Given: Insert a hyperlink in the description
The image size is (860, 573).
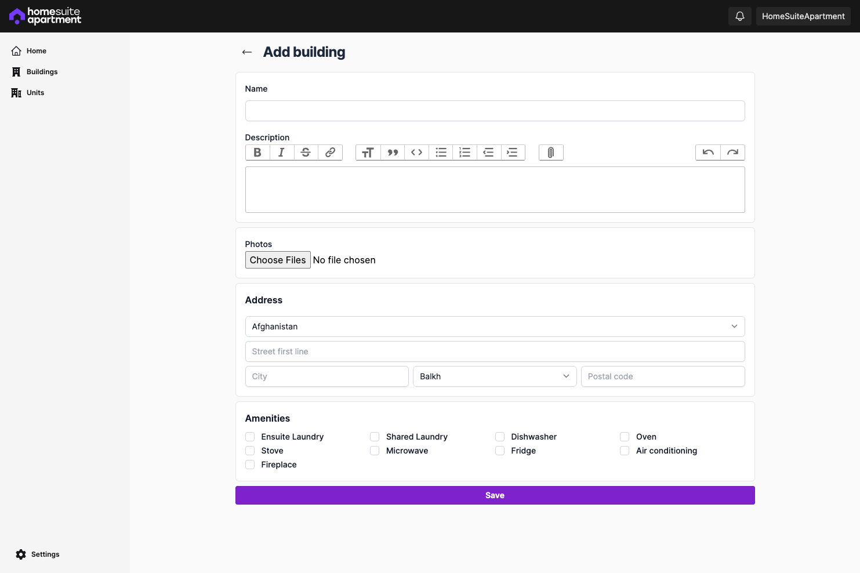Looking at the screenshot, I should tap(330, 152).
